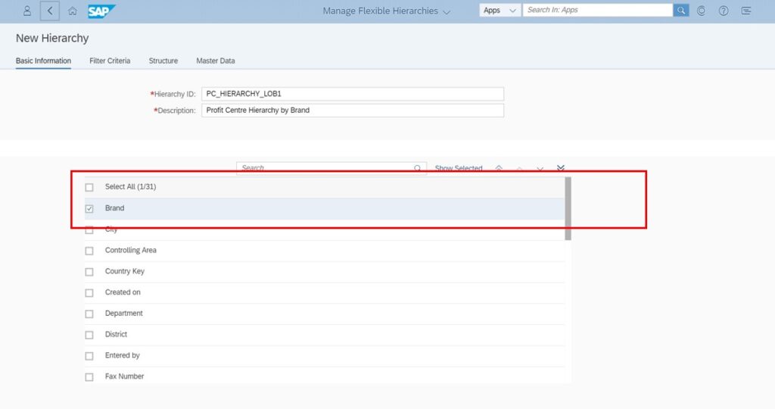
Task: Enable the Department checkbox
Action: click(89, 314)
